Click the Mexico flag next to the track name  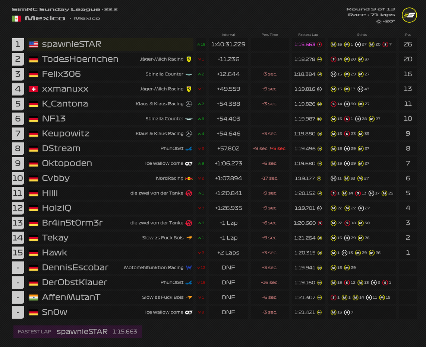click(x=16, y=18)
